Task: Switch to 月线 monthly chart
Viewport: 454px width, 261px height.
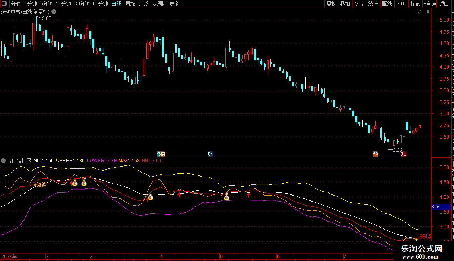Action: coord(143,4)
